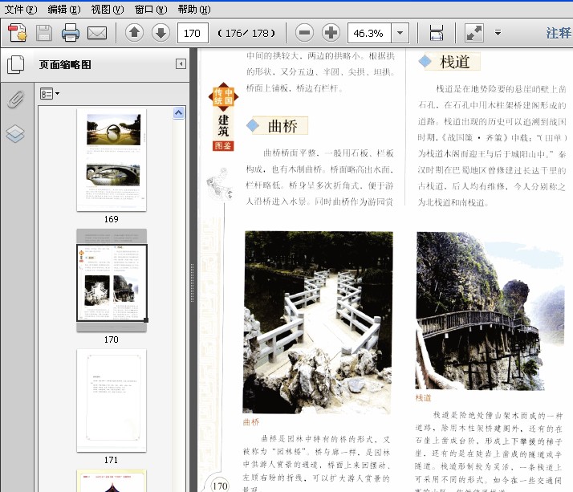Zoom in using the plus button
Screen dimensions: 573x492
coord(331,33)
